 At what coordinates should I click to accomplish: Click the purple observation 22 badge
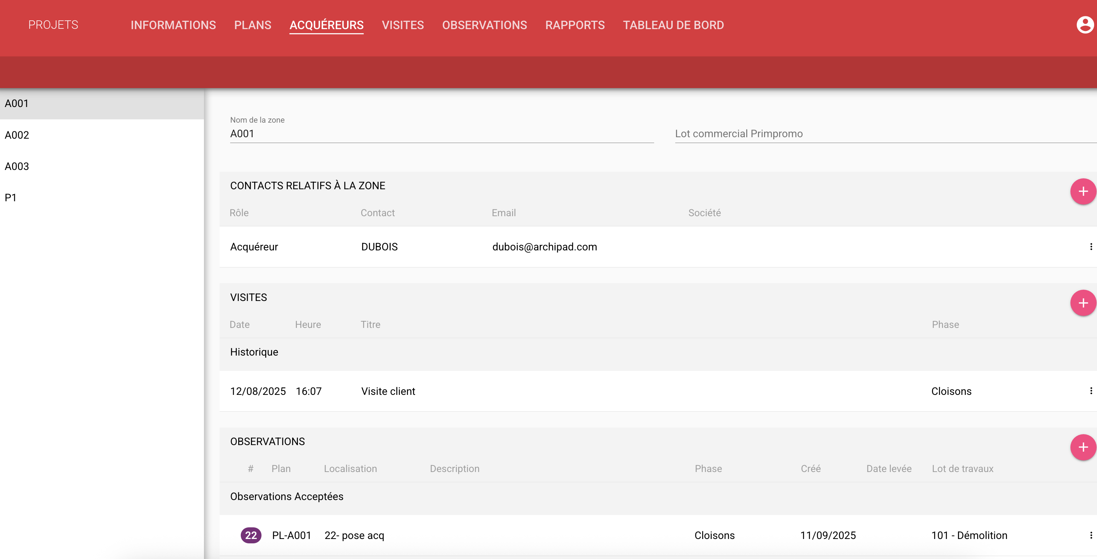click(251, 535)
